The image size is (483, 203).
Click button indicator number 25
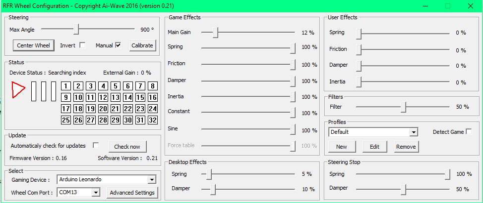coord(66,120)
